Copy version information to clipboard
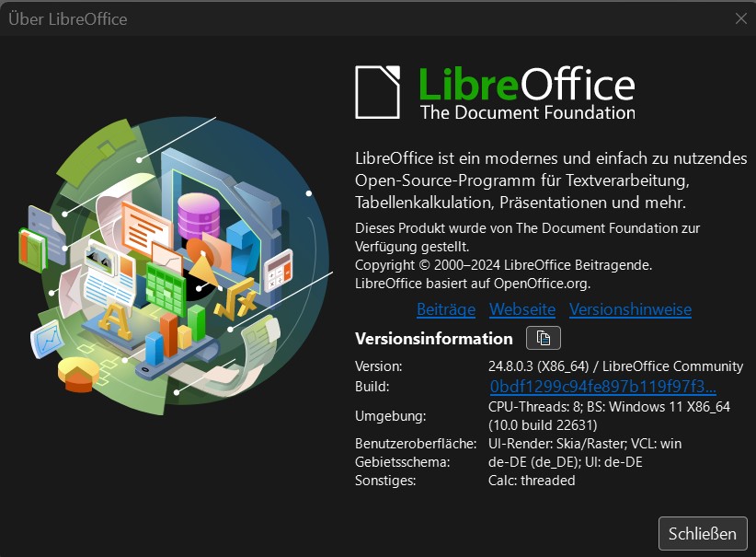 pyautogui.click(x=543, y=338)
